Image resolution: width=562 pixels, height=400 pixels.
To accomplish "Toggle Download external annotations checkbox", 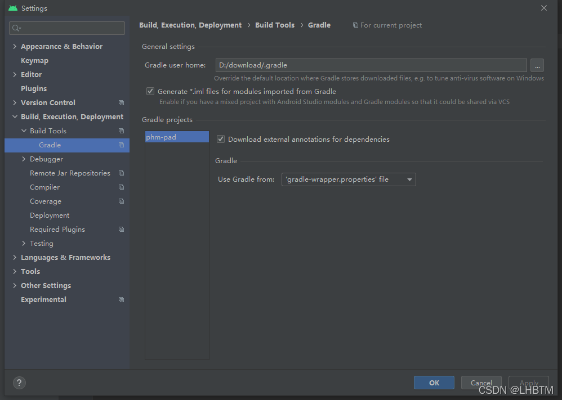I will (x=221, y=139).
